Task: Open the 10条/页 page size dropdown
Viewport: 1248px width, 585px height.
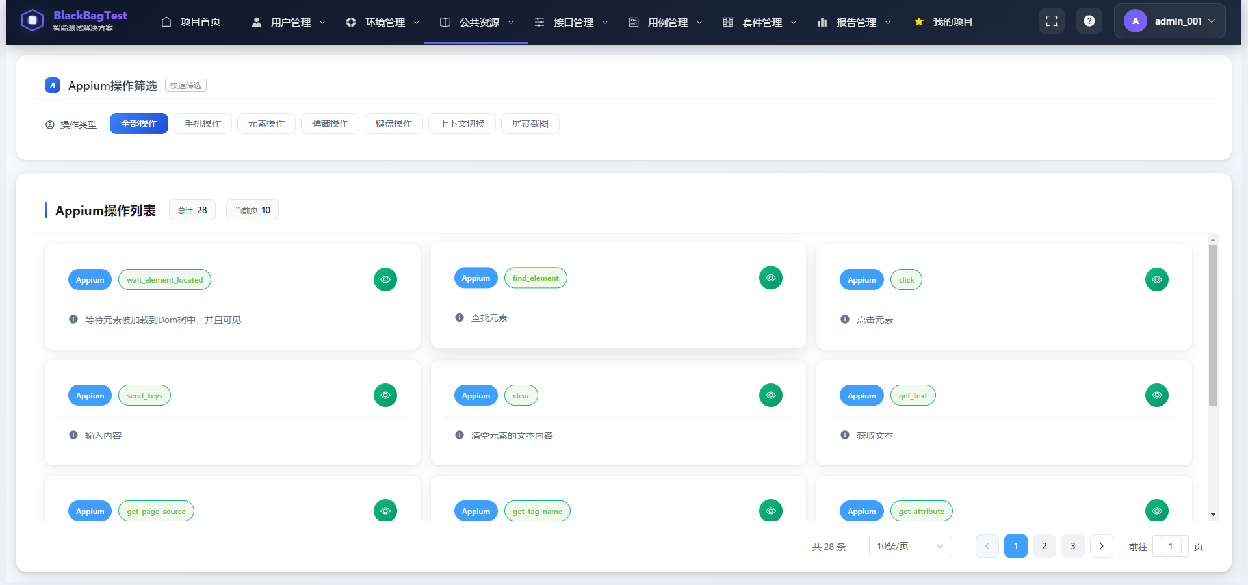Action: tap(909, 546)
